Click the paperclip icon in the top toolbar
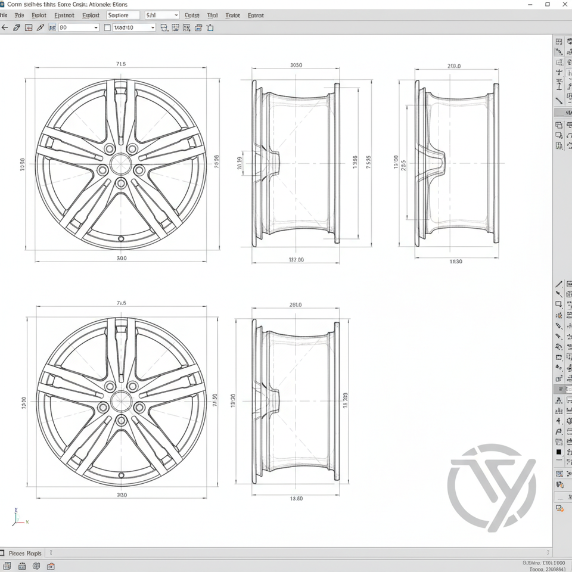 click(17, 27)
